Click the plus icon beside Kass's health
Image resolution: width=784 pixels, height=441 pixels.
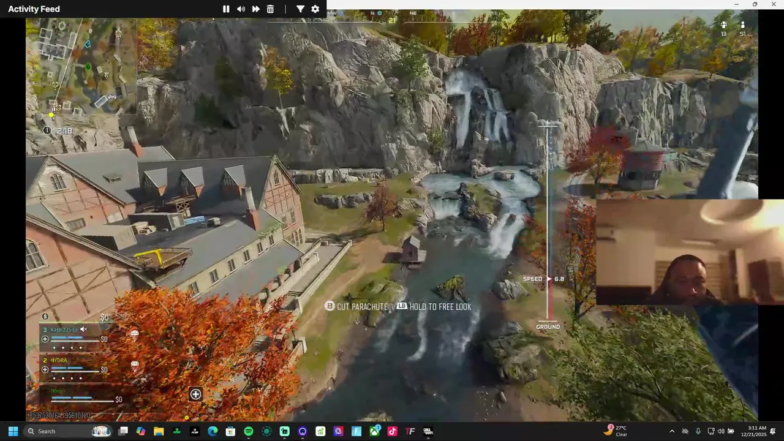[45, 339]
